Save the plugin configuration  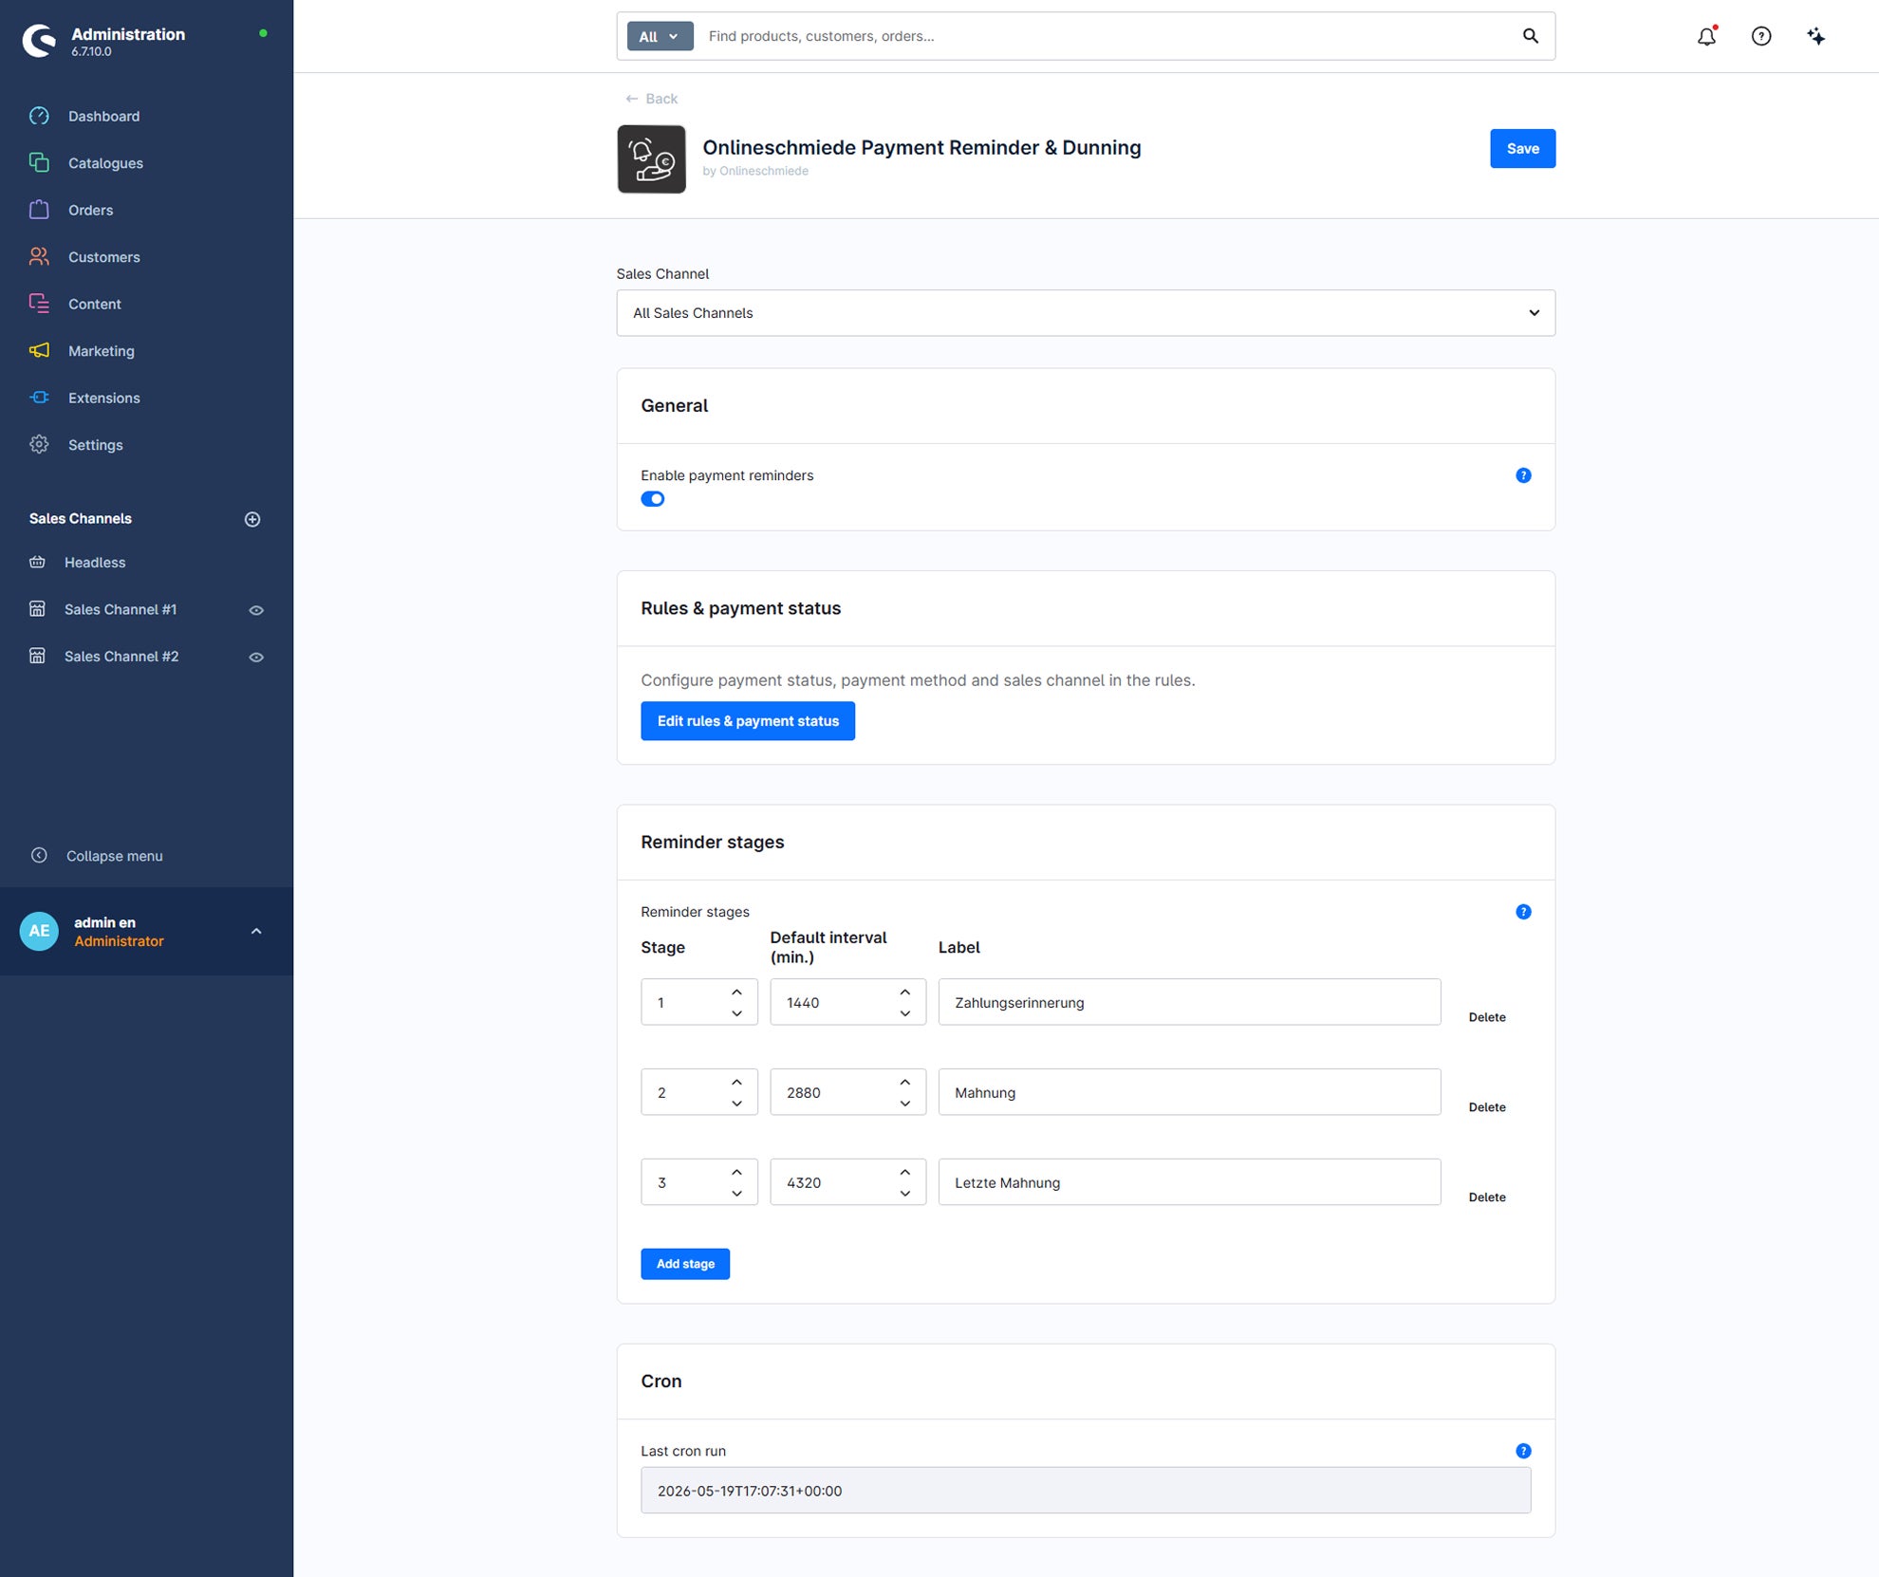[x=1522, y=149]
